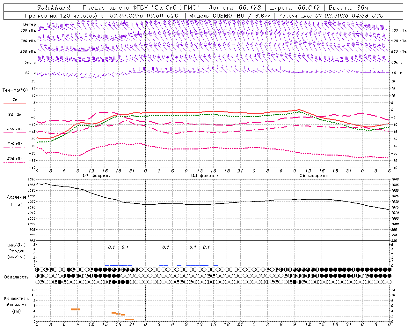Click the '09 февраля' date label

pyautogui.click(x=314, y=176)
